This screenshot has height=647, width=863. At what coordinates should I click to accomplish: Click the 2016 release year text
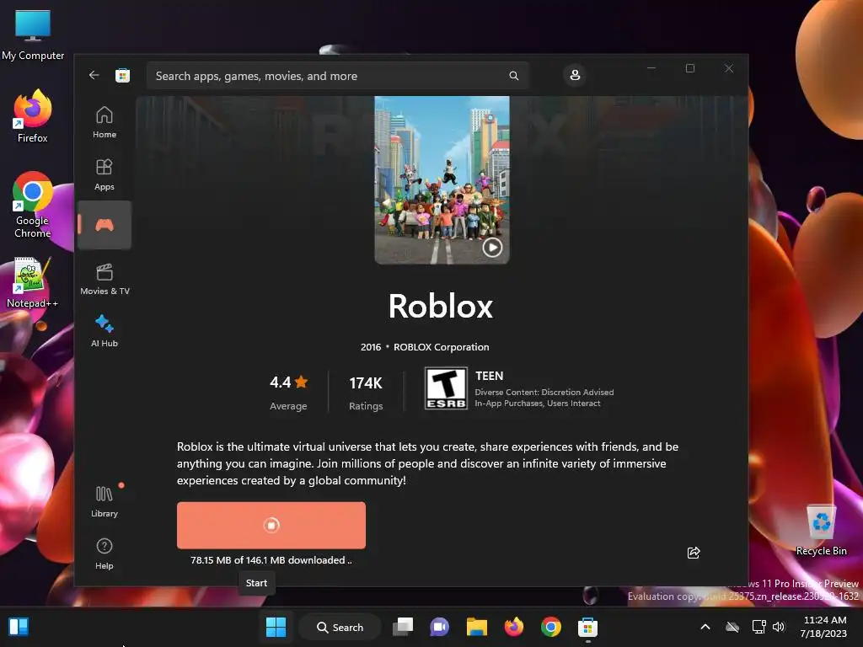(371, 347)
